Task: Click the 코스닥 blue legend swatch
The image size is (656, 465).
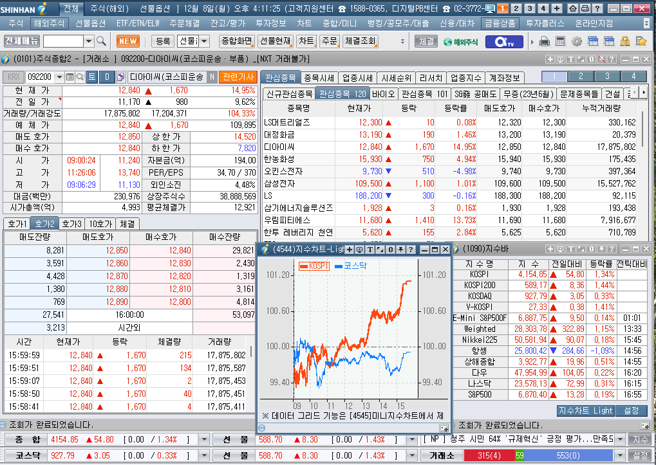Action: click(x=339, y=266)
